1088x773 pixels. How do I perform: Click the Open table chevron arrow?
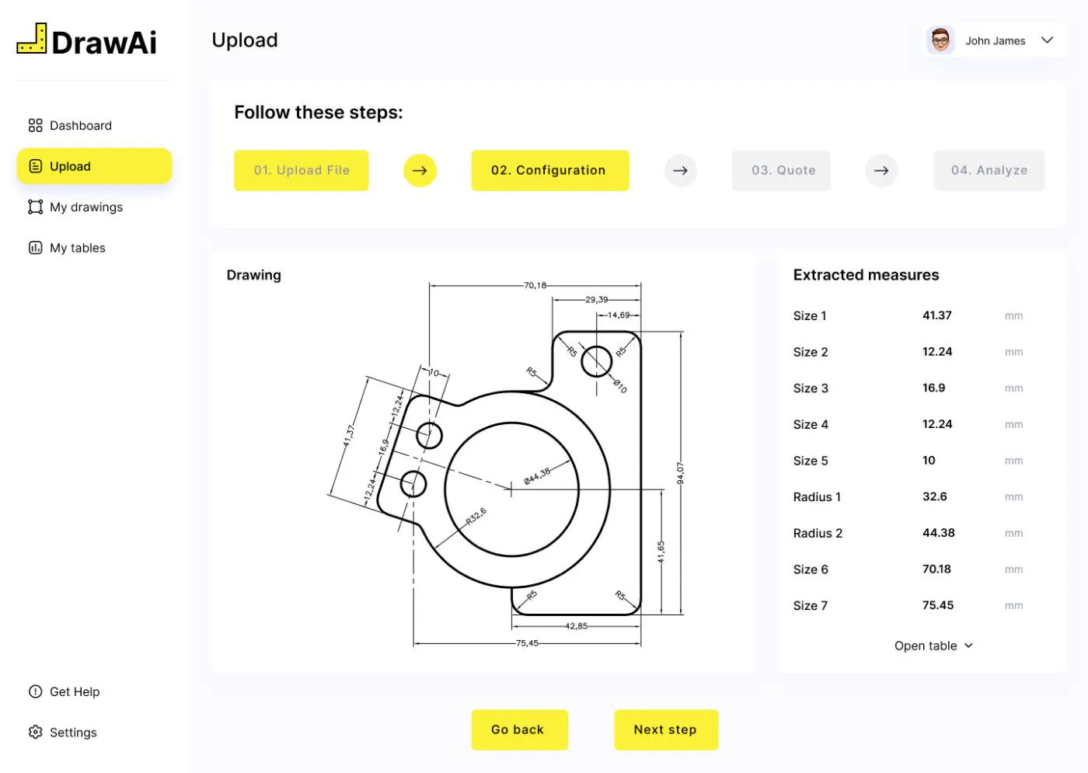[968, 646]
